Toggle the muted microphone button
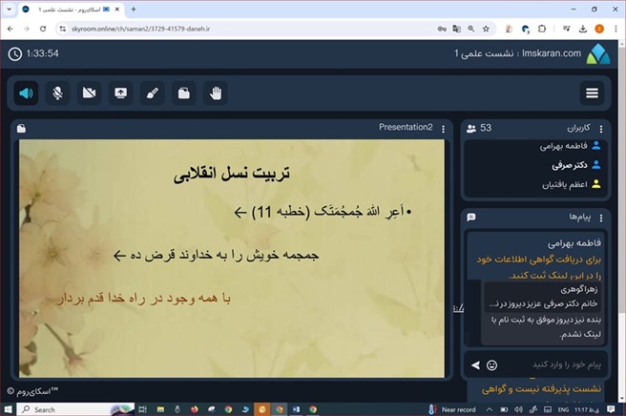The height and width of the screenshot is (416, 626). 57,94
